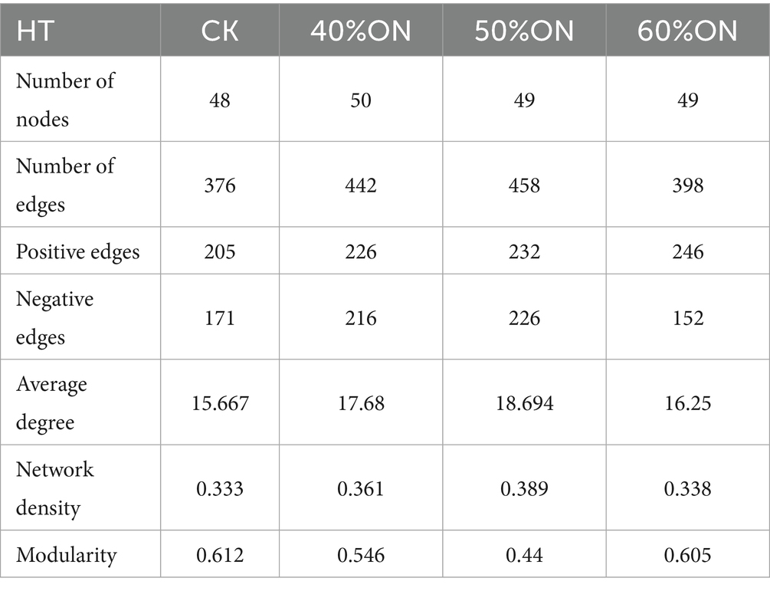The height and width of the screenshot is (591, 770).
Task: Select the 458 edges cell
Action: click(x=524, y=185)
